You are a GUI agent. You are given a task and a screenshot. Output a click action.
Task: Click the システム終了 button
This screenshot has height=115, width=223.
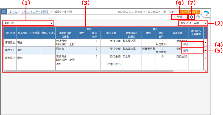pyautogui.click(x=190, y=11)
